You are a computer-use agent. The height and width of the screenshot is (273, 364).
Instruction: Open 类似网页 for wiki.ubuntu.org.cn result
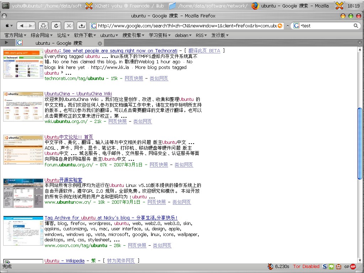pos(143,122)
